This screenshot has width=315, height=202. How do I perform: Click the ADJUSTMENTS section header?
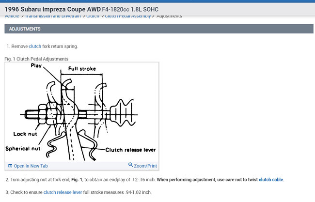(x=159, y=29)
